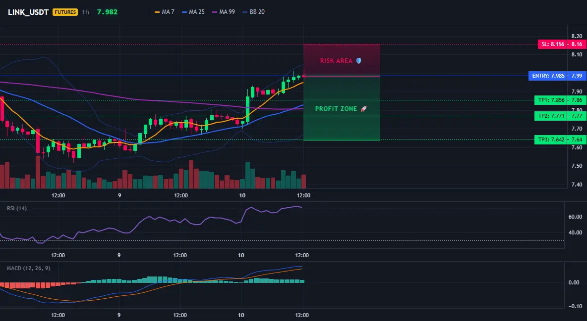Click the 8.20 price axis value

577,36
